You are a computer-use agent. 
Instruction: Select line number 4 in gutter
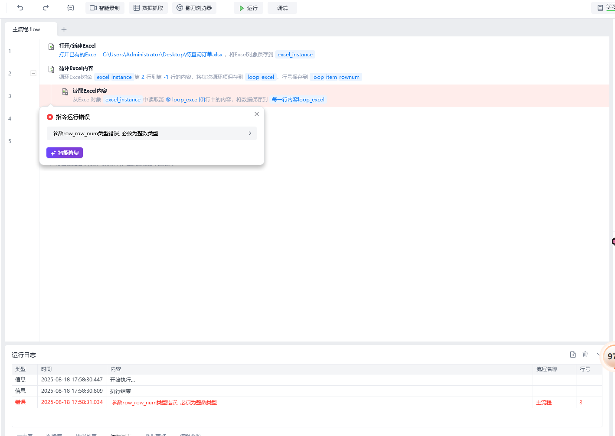coord(10,118)
